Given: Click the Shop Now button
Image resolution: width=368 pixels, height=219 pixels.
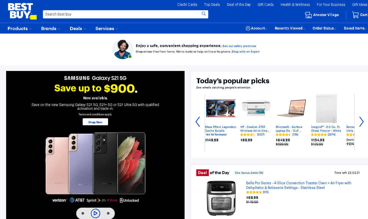Looking at the screenshot, I should point(95,122).
